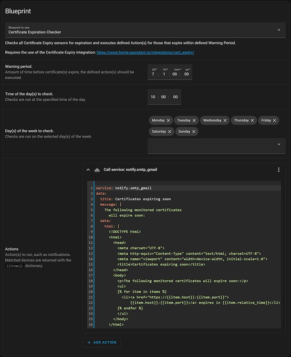Click the '{% for item in items %}' line
Screen dimensions: 291x357
[x=142, y=292]
